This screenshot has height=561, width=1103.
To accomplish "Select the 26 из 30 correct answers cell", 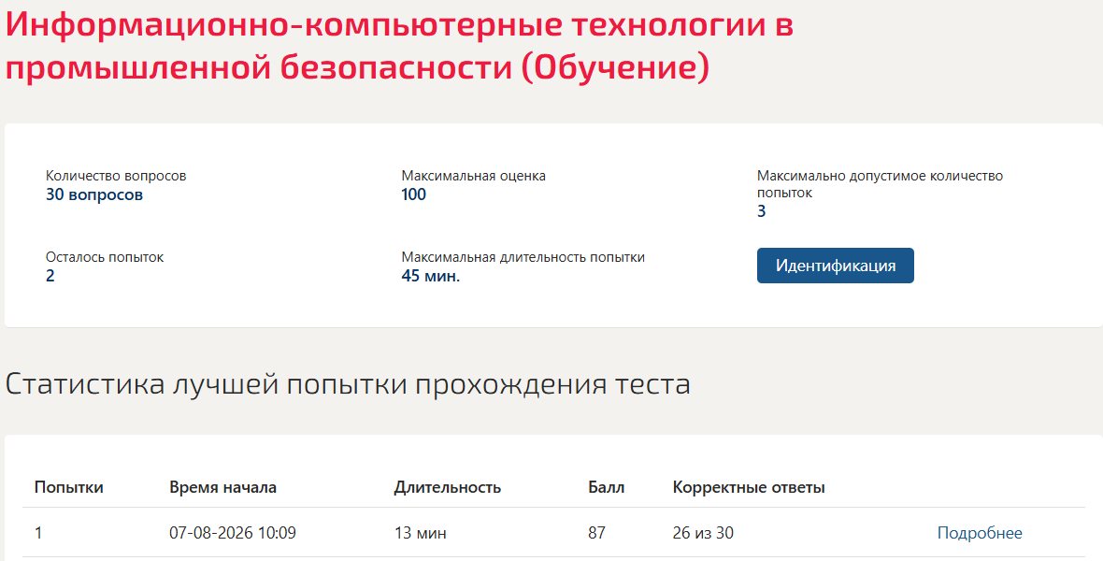I will tap(703, 533).
